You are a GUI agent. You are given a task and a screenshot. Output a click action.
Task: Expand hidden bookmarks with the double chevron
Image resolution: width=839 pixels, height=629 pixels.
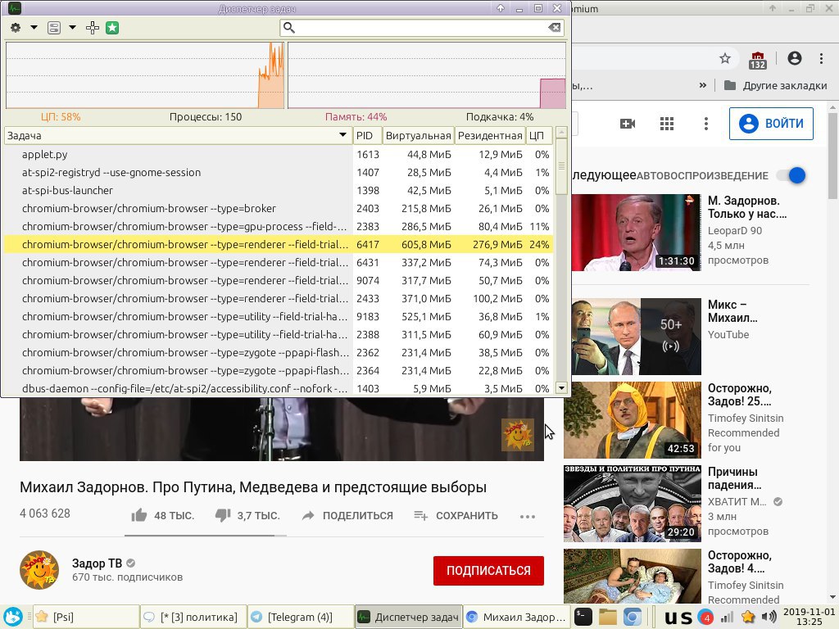pos(702,85)
